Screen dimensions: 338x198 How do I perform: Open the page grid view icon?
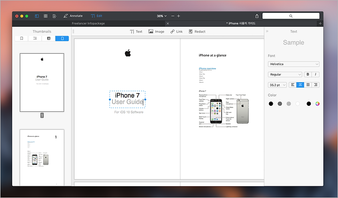[46, 16]
